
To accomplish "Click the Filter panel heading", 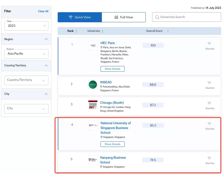I will point(7,11).
